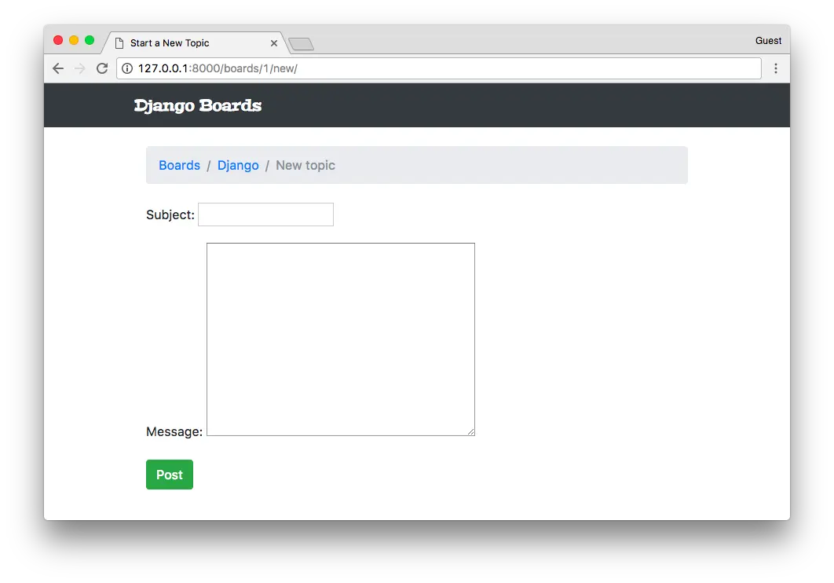Viewport: 834px width, 583px height.
Task: Close the Start a New Topic tab
Action: click(x=274, y=43)
